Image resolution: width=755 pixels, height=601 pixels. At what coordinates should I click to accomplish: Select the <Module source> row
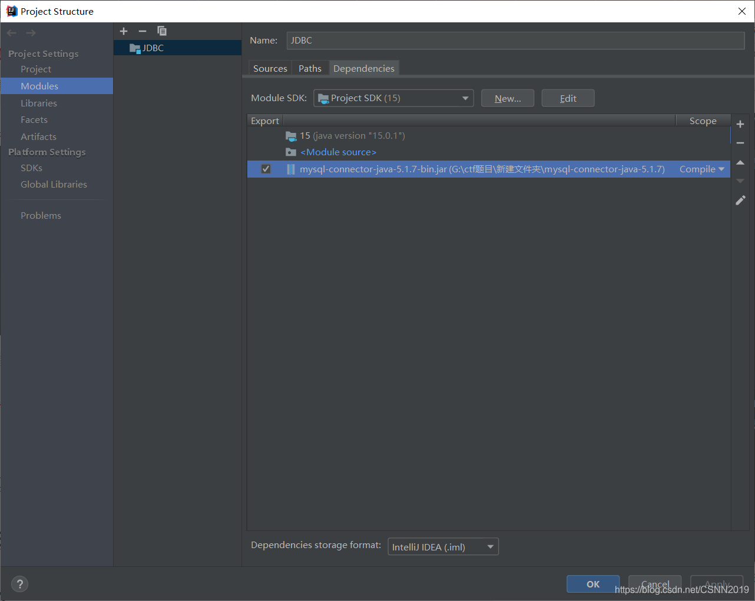[x=489, y=152]
